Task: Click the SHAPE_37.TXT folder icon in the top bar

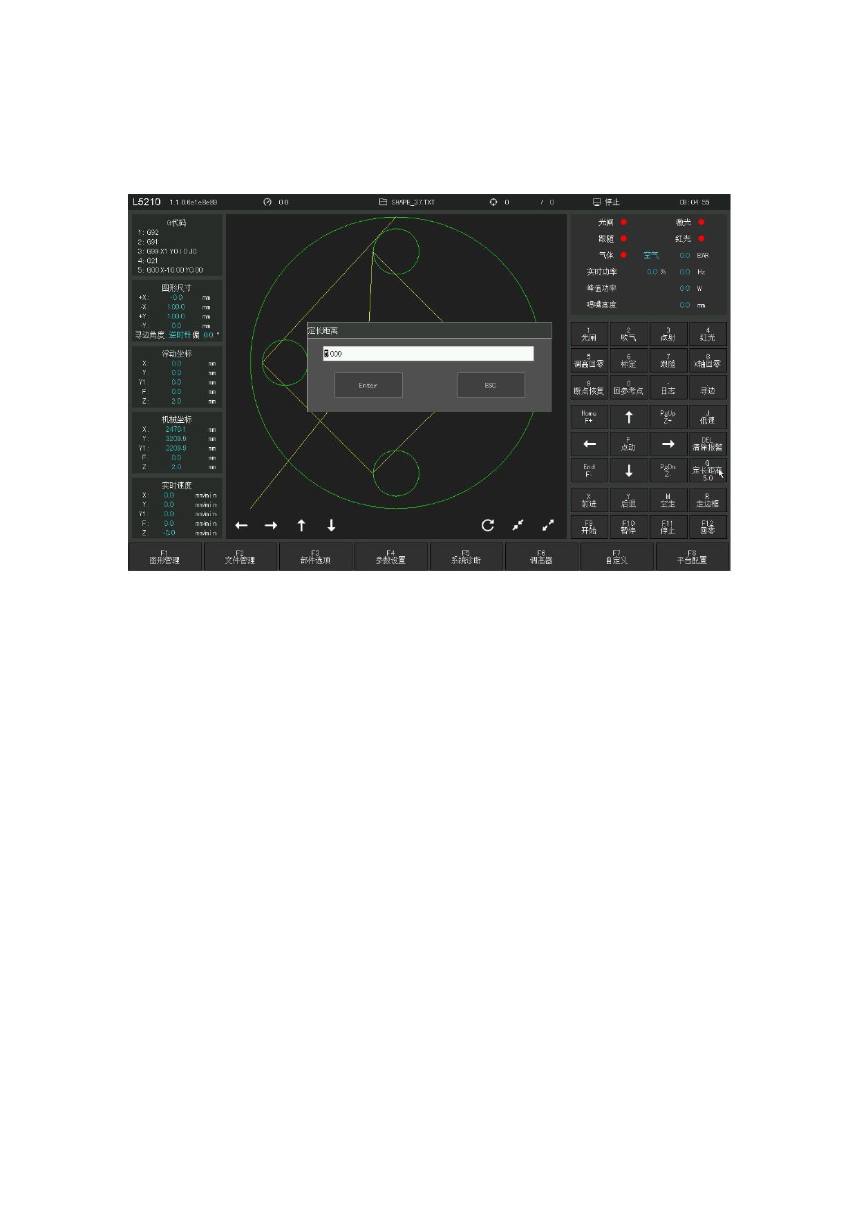Action: point(383,202)
